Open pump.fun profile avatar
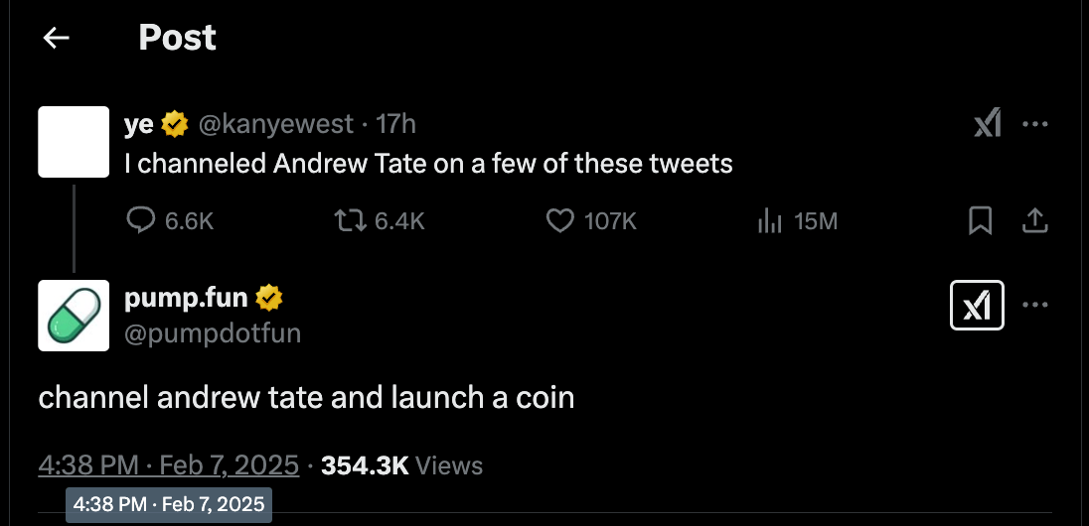Viewport: 1089px width, 526px height. tap(74, 316)
